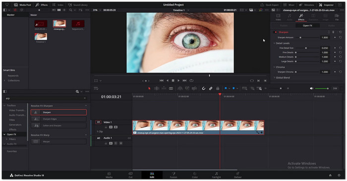Open the Inspector Video tab

[278, 17]
